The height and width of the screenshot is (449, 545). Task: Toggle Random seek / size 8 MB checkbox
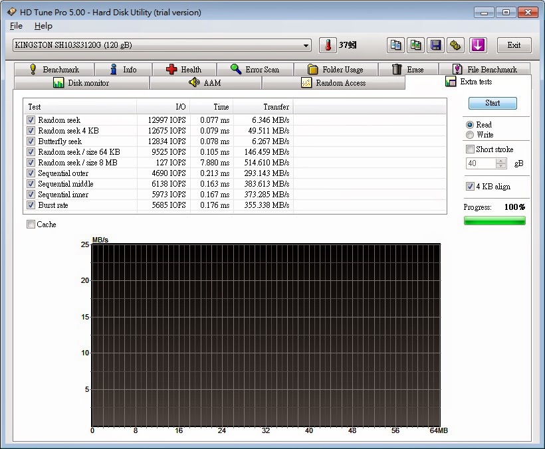point(31,163)
